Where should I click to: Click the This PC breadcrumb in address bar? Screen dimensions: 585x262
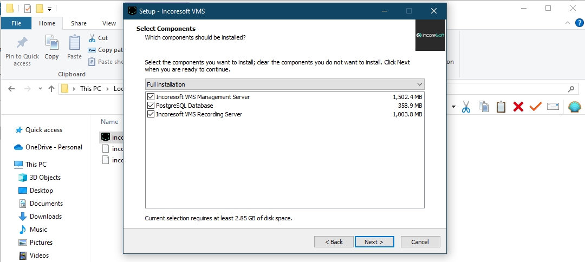pos(90,89)
